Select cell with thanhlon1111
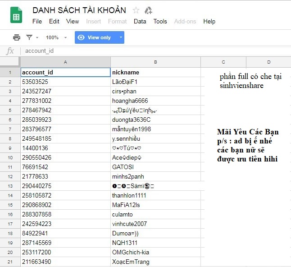This screenshot has width=291, height=267. pyautogui.click(x=155, y=195)
